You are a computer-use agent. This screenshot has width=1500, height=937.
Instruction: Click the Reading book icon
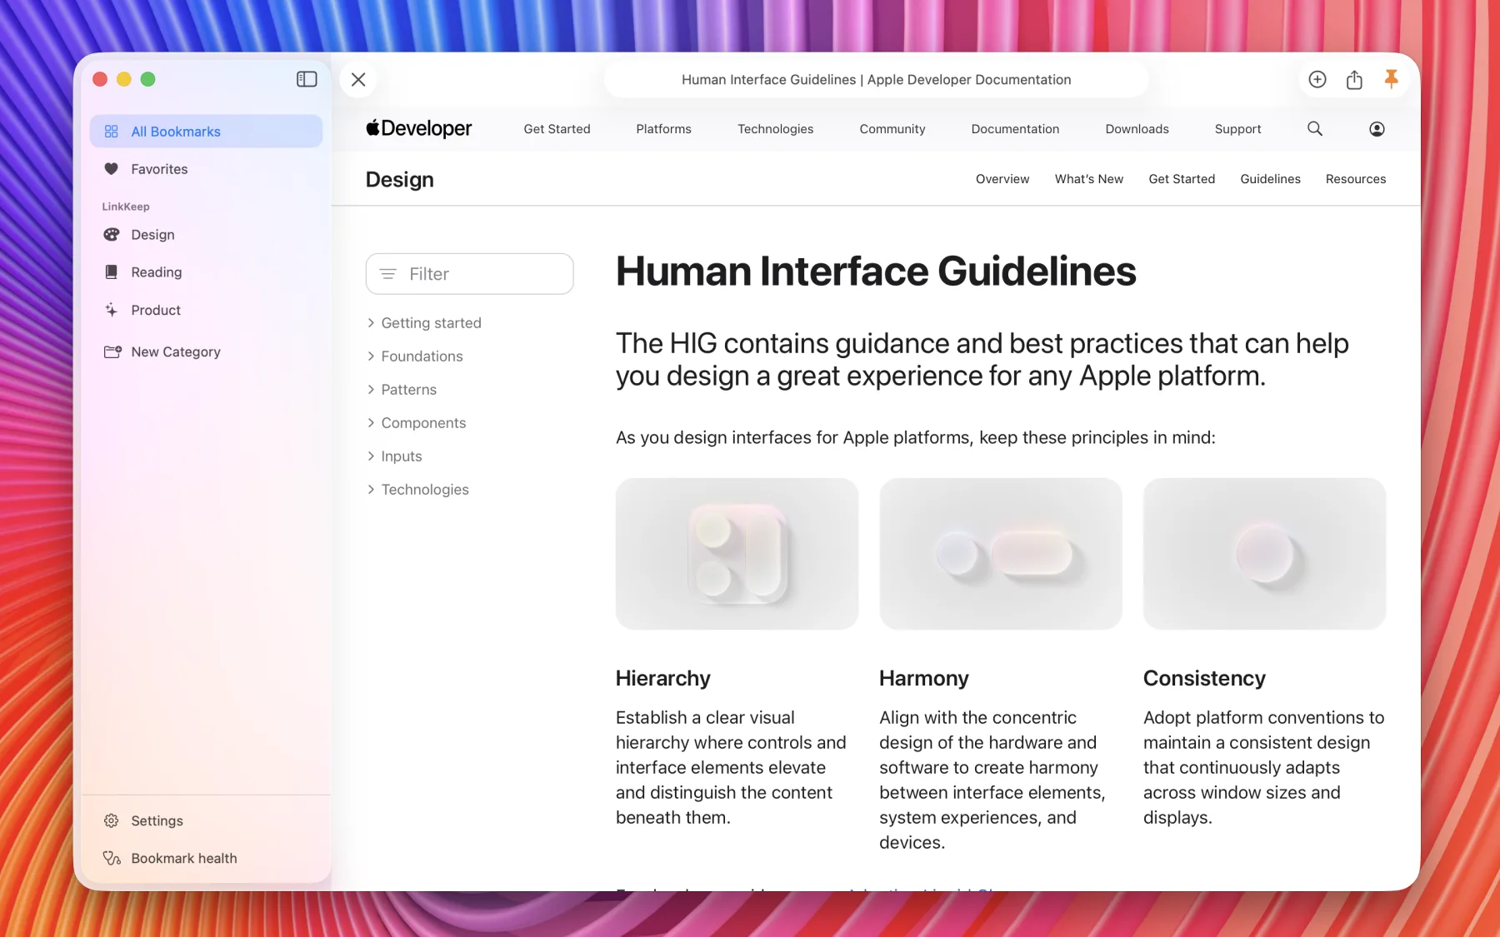tap(111, 272)
